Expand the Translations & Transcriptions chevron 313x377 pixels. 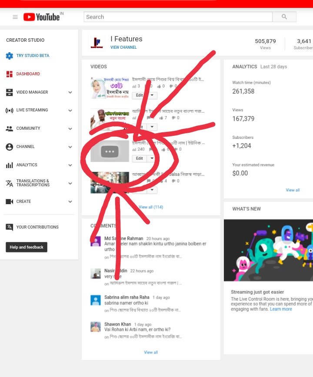point(70,183)
